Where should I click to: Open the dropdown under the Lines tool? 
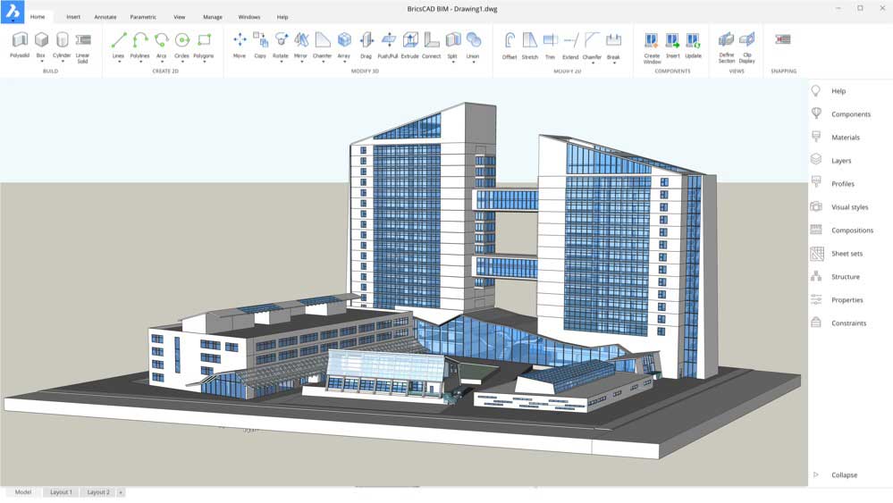(x=119, y=62)
